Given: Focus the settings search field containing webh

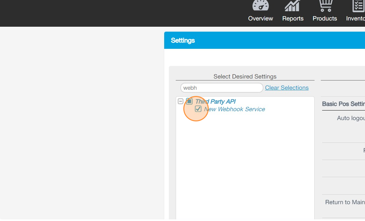Looking at the screenshot, I should 222,88.
